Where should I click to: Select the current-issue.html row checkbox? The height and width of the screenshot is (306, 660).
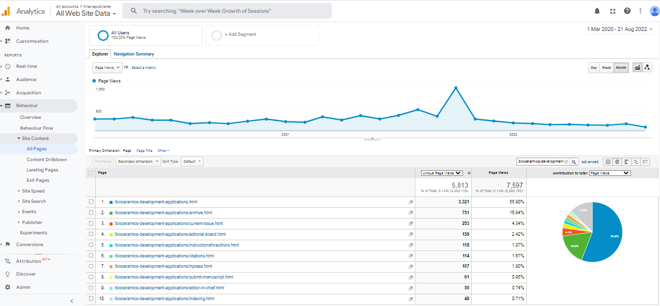pyautogui.click(x=91, y=223)
